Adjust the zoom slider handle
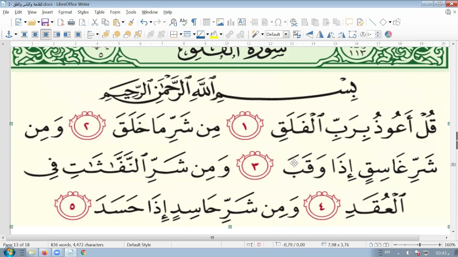Viewport: 458px width, 257px height. 419,245
